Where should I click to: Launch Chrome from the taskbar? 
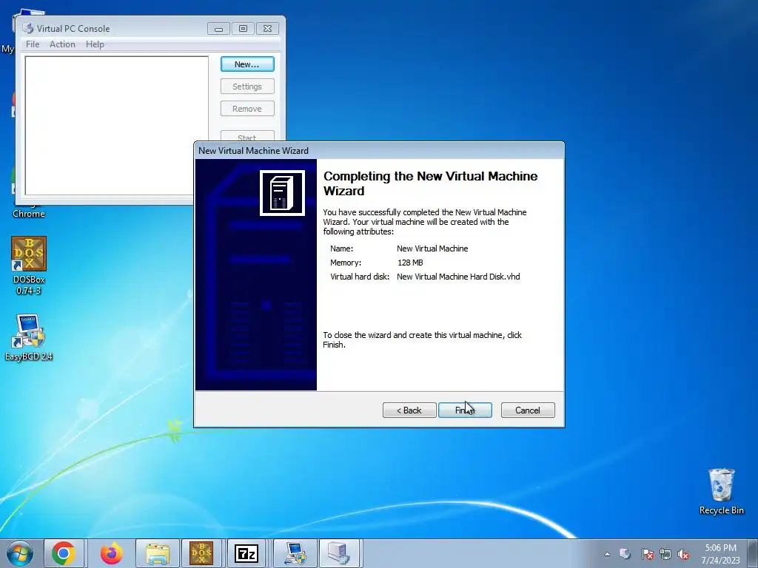pos(64,553)
